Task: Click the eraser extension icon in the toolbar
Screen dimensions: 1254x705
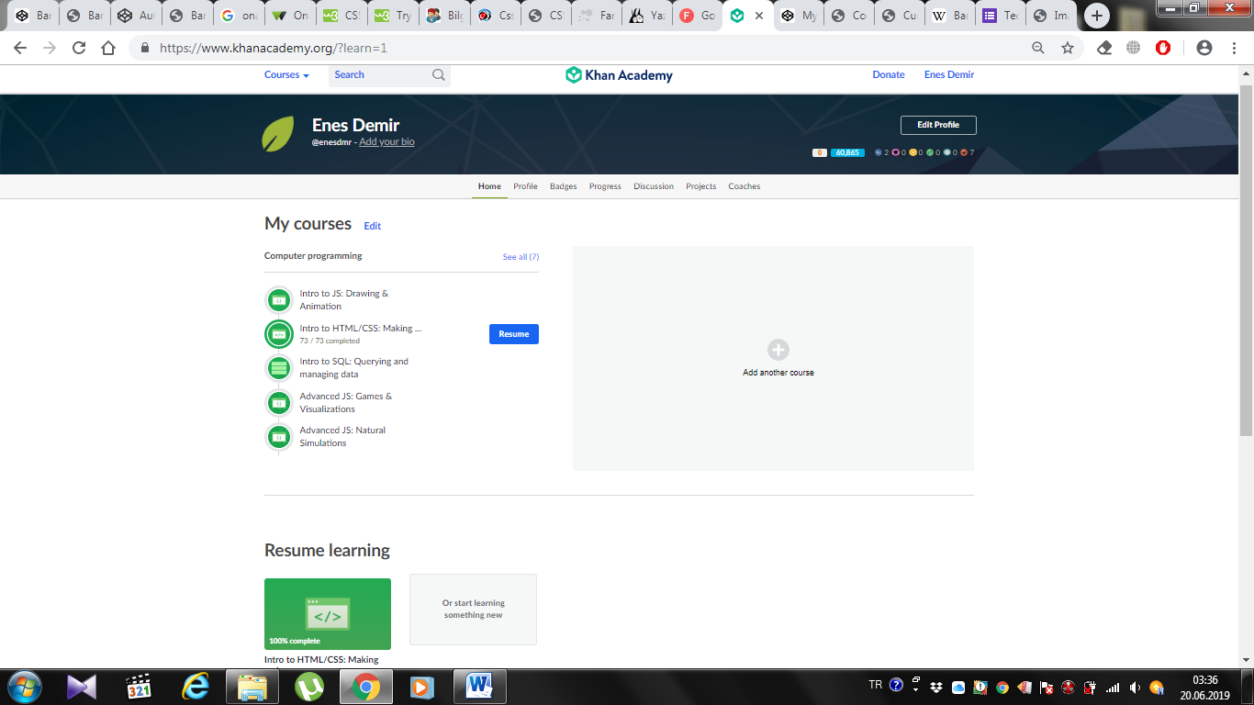Action: [x=1105, y=48]
